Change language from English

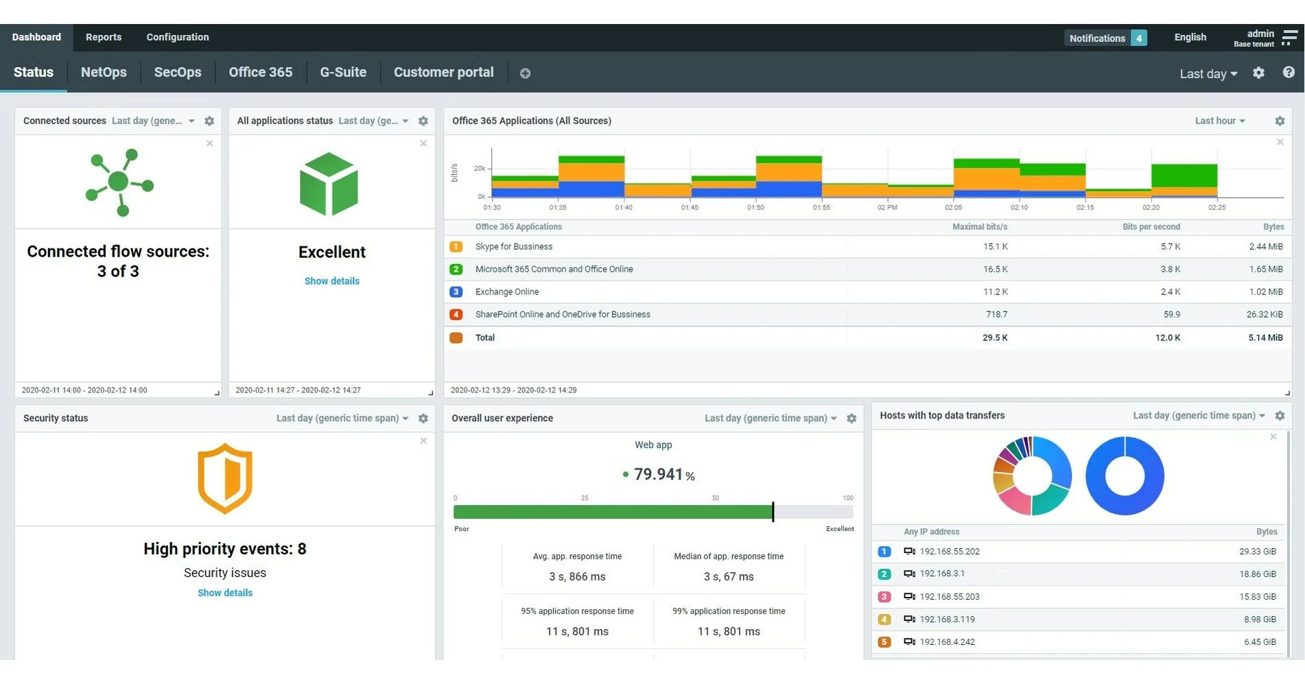tap(1190, 37)
